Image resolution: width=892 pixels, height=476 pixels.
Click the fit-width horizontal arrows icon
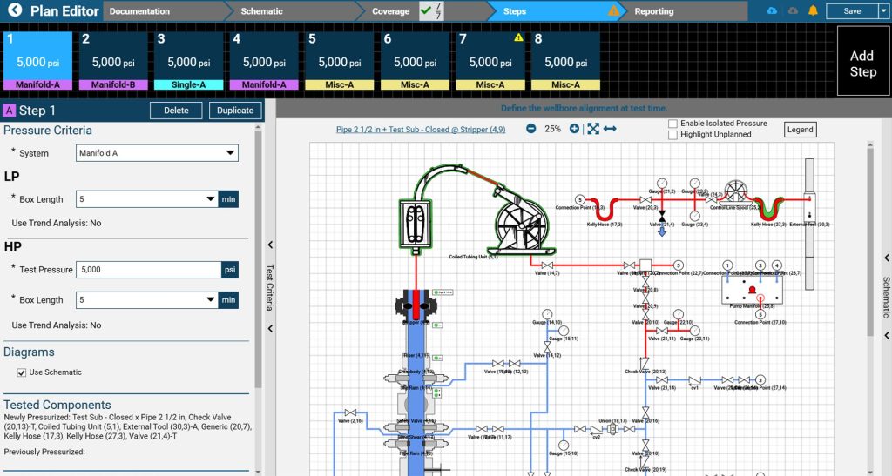coord(610,129)
